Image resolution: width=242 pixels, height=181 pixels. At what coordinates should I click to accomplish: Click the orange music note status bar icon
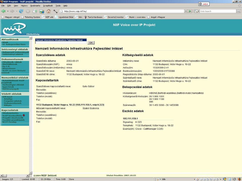(197, 179)
